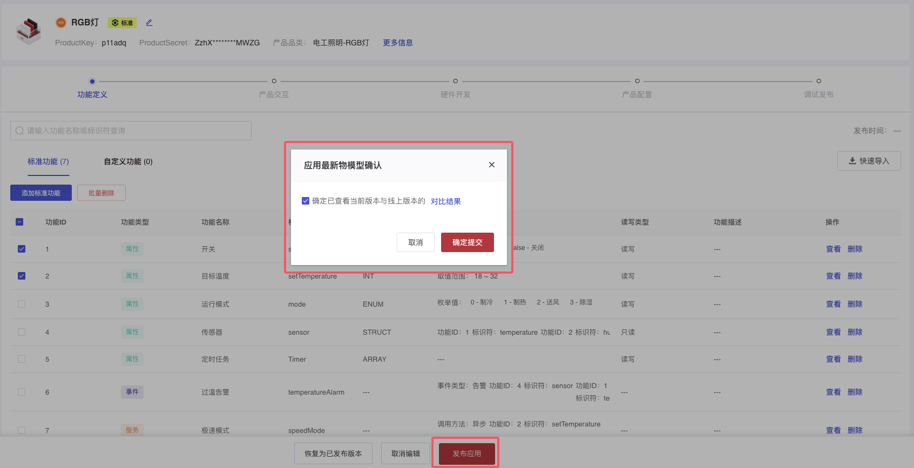Click 查看 for 定时任务 row
Viewport: 914px width, 468px height.
coord(833,359)
